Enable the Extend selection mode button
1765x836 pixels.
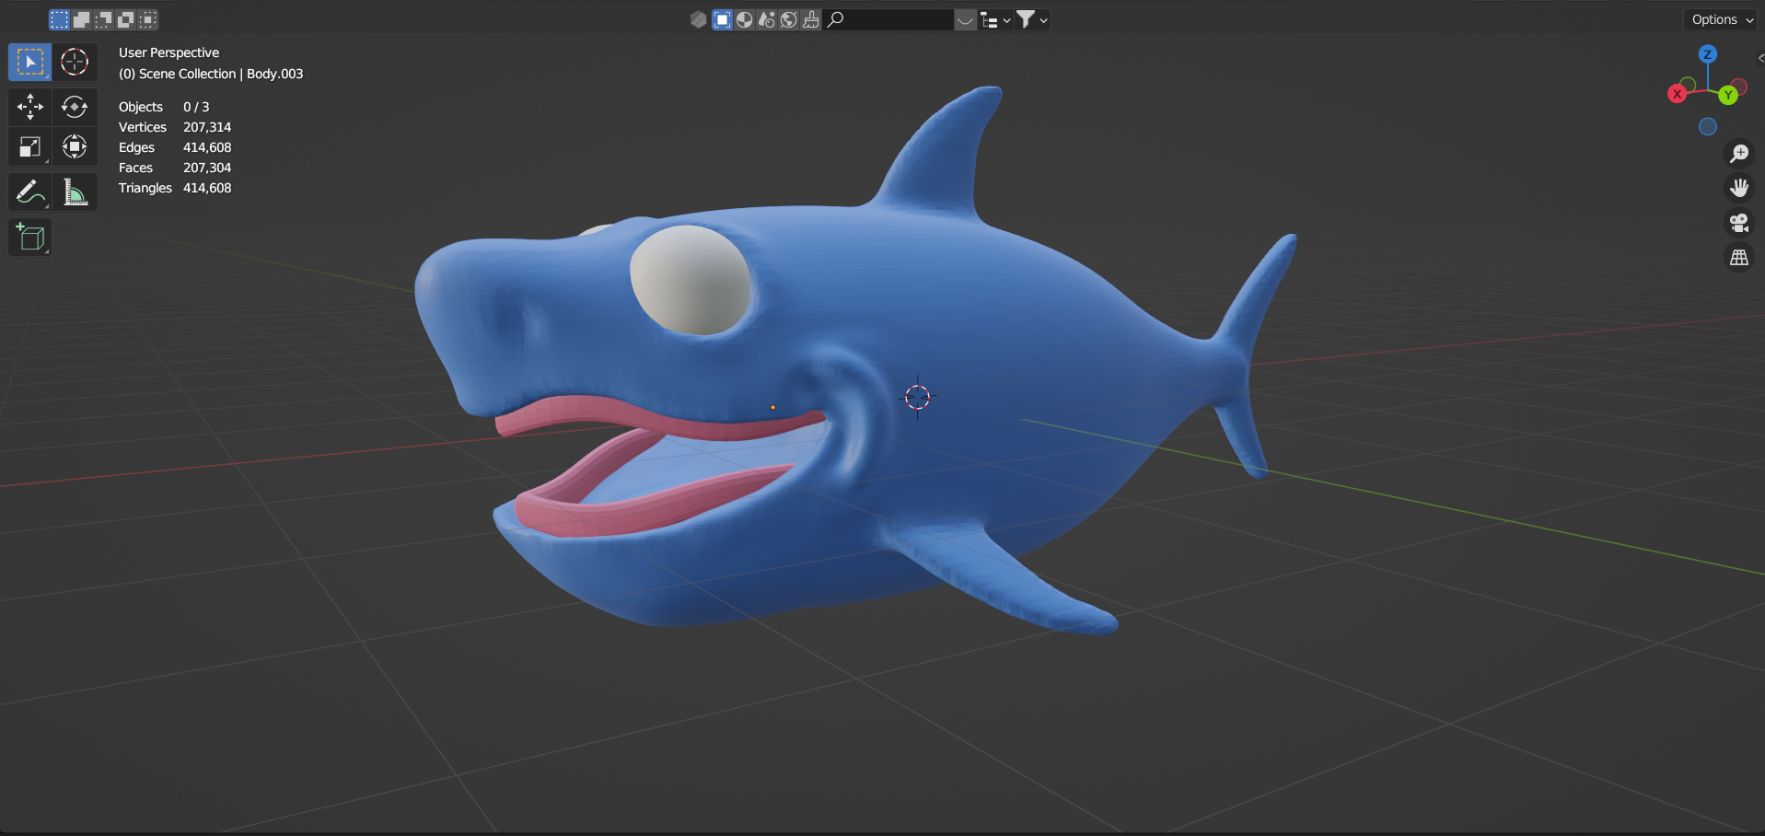pyautogui.click(x=81, y=19)
